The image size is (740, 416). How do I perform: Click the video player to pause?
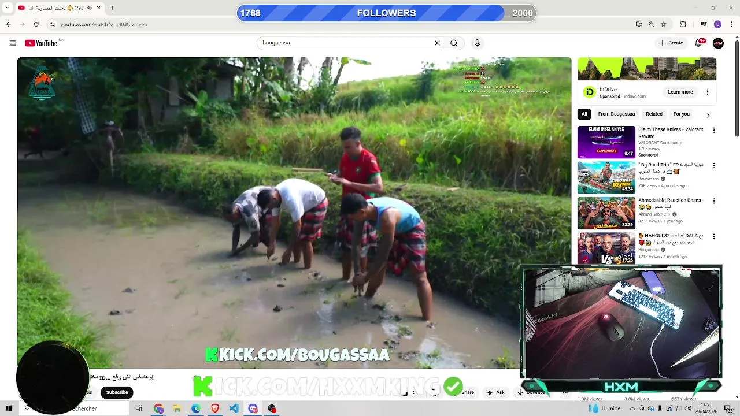coord(294,213)
